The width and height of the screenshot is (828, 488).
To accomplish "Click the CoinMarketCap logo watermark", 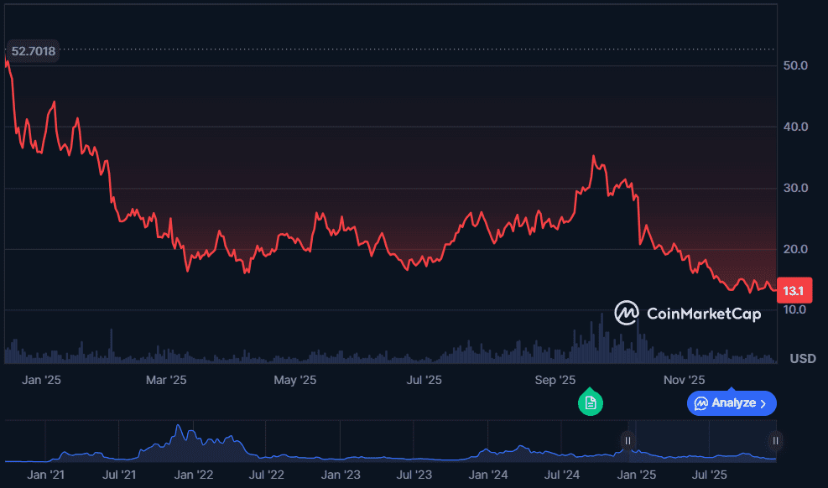I will [687, 314].
